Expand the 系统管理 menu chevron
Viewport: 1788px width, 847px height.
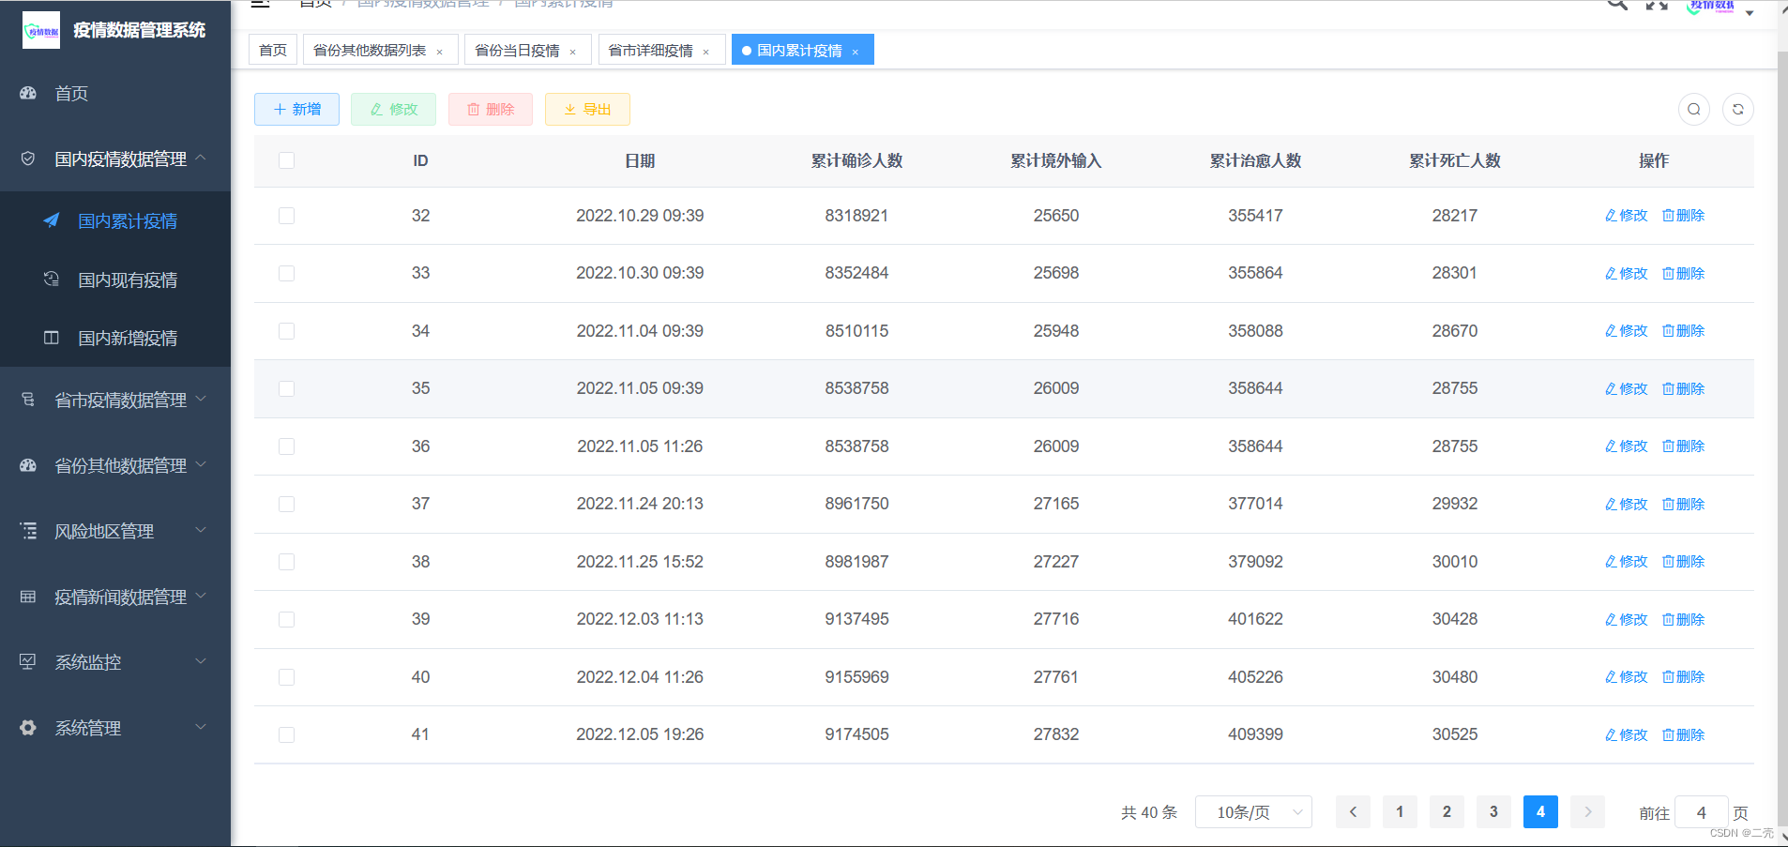point(201,727)
